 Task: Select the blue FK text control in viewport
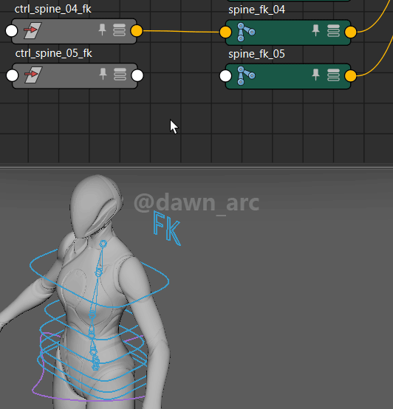click(167, 228)
